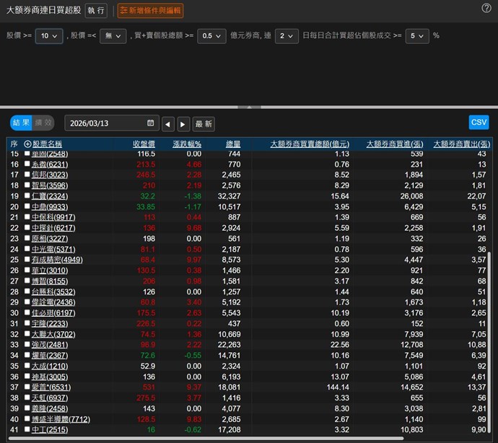Image resolution: width=498 pixels, height=443 pixels.
Task: Select the 32,327 volume cell
Action: coord(229,196)
